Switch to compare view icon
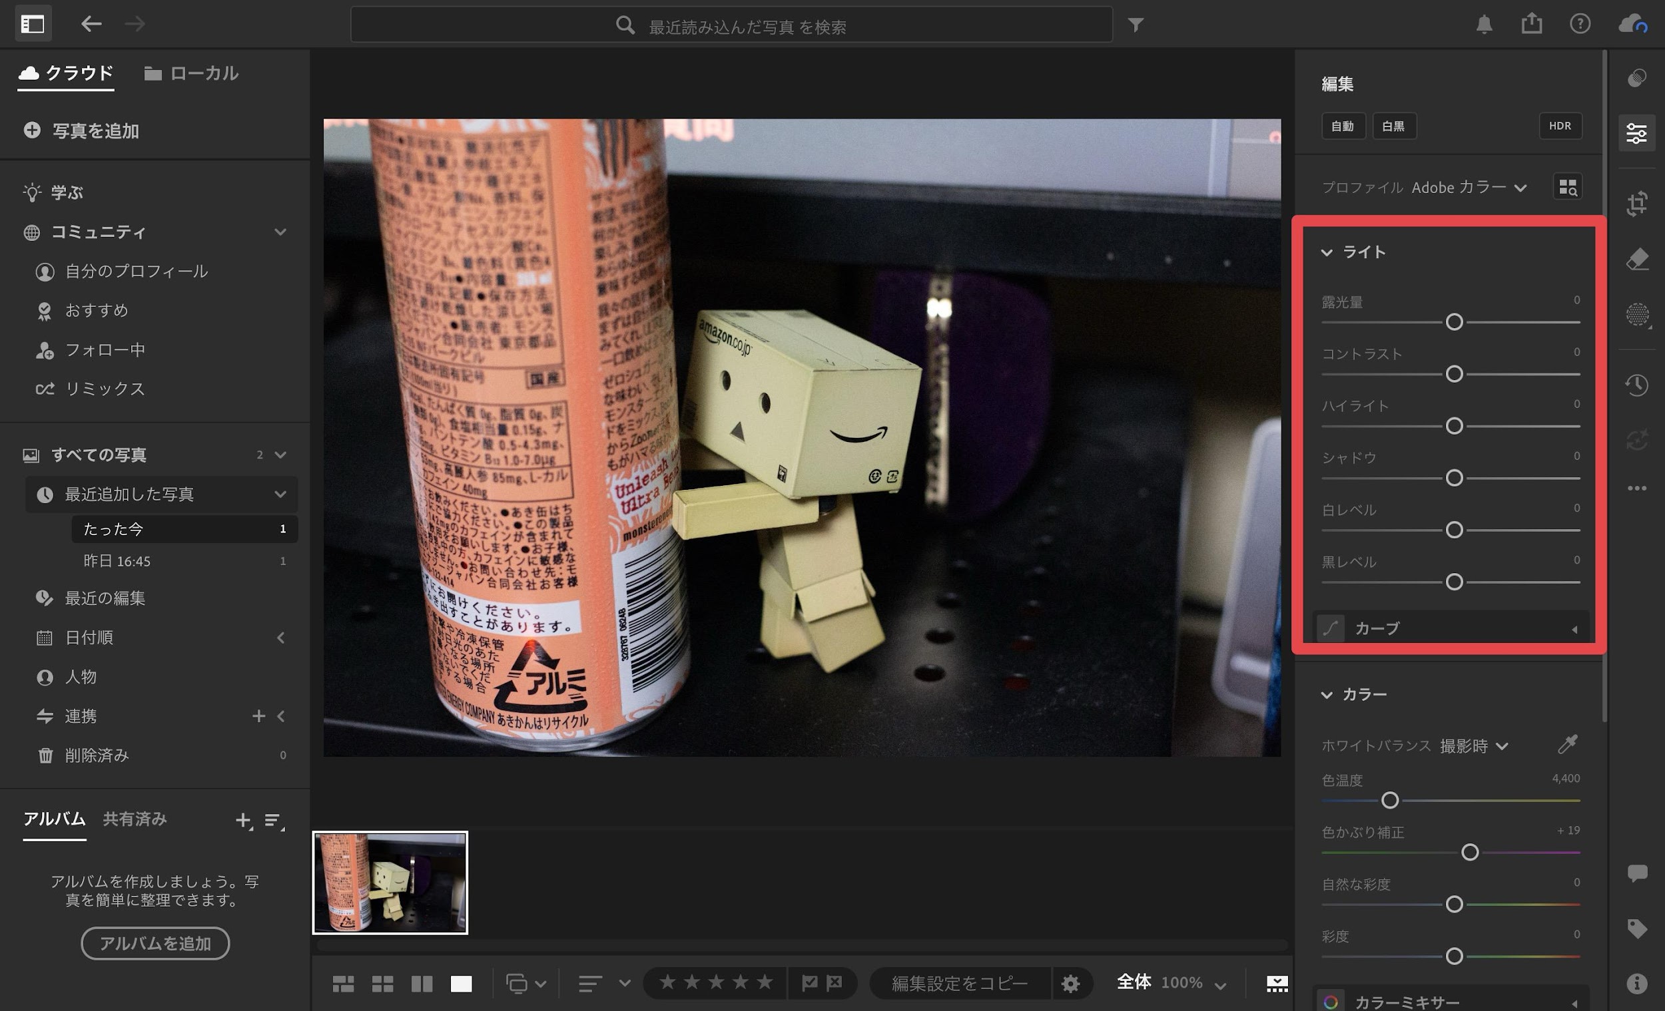Screen dimensions: 1665x1011 [x=422, y=984]
